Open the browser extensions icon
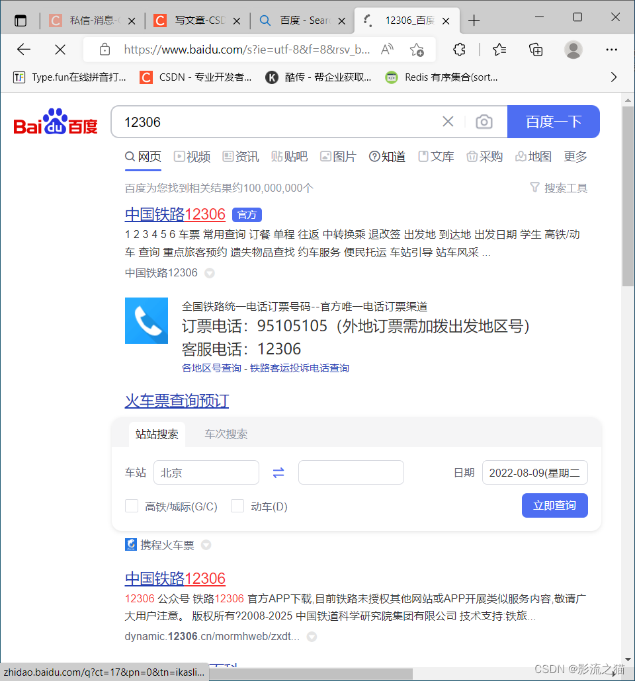635x681 pixels. 460,50
